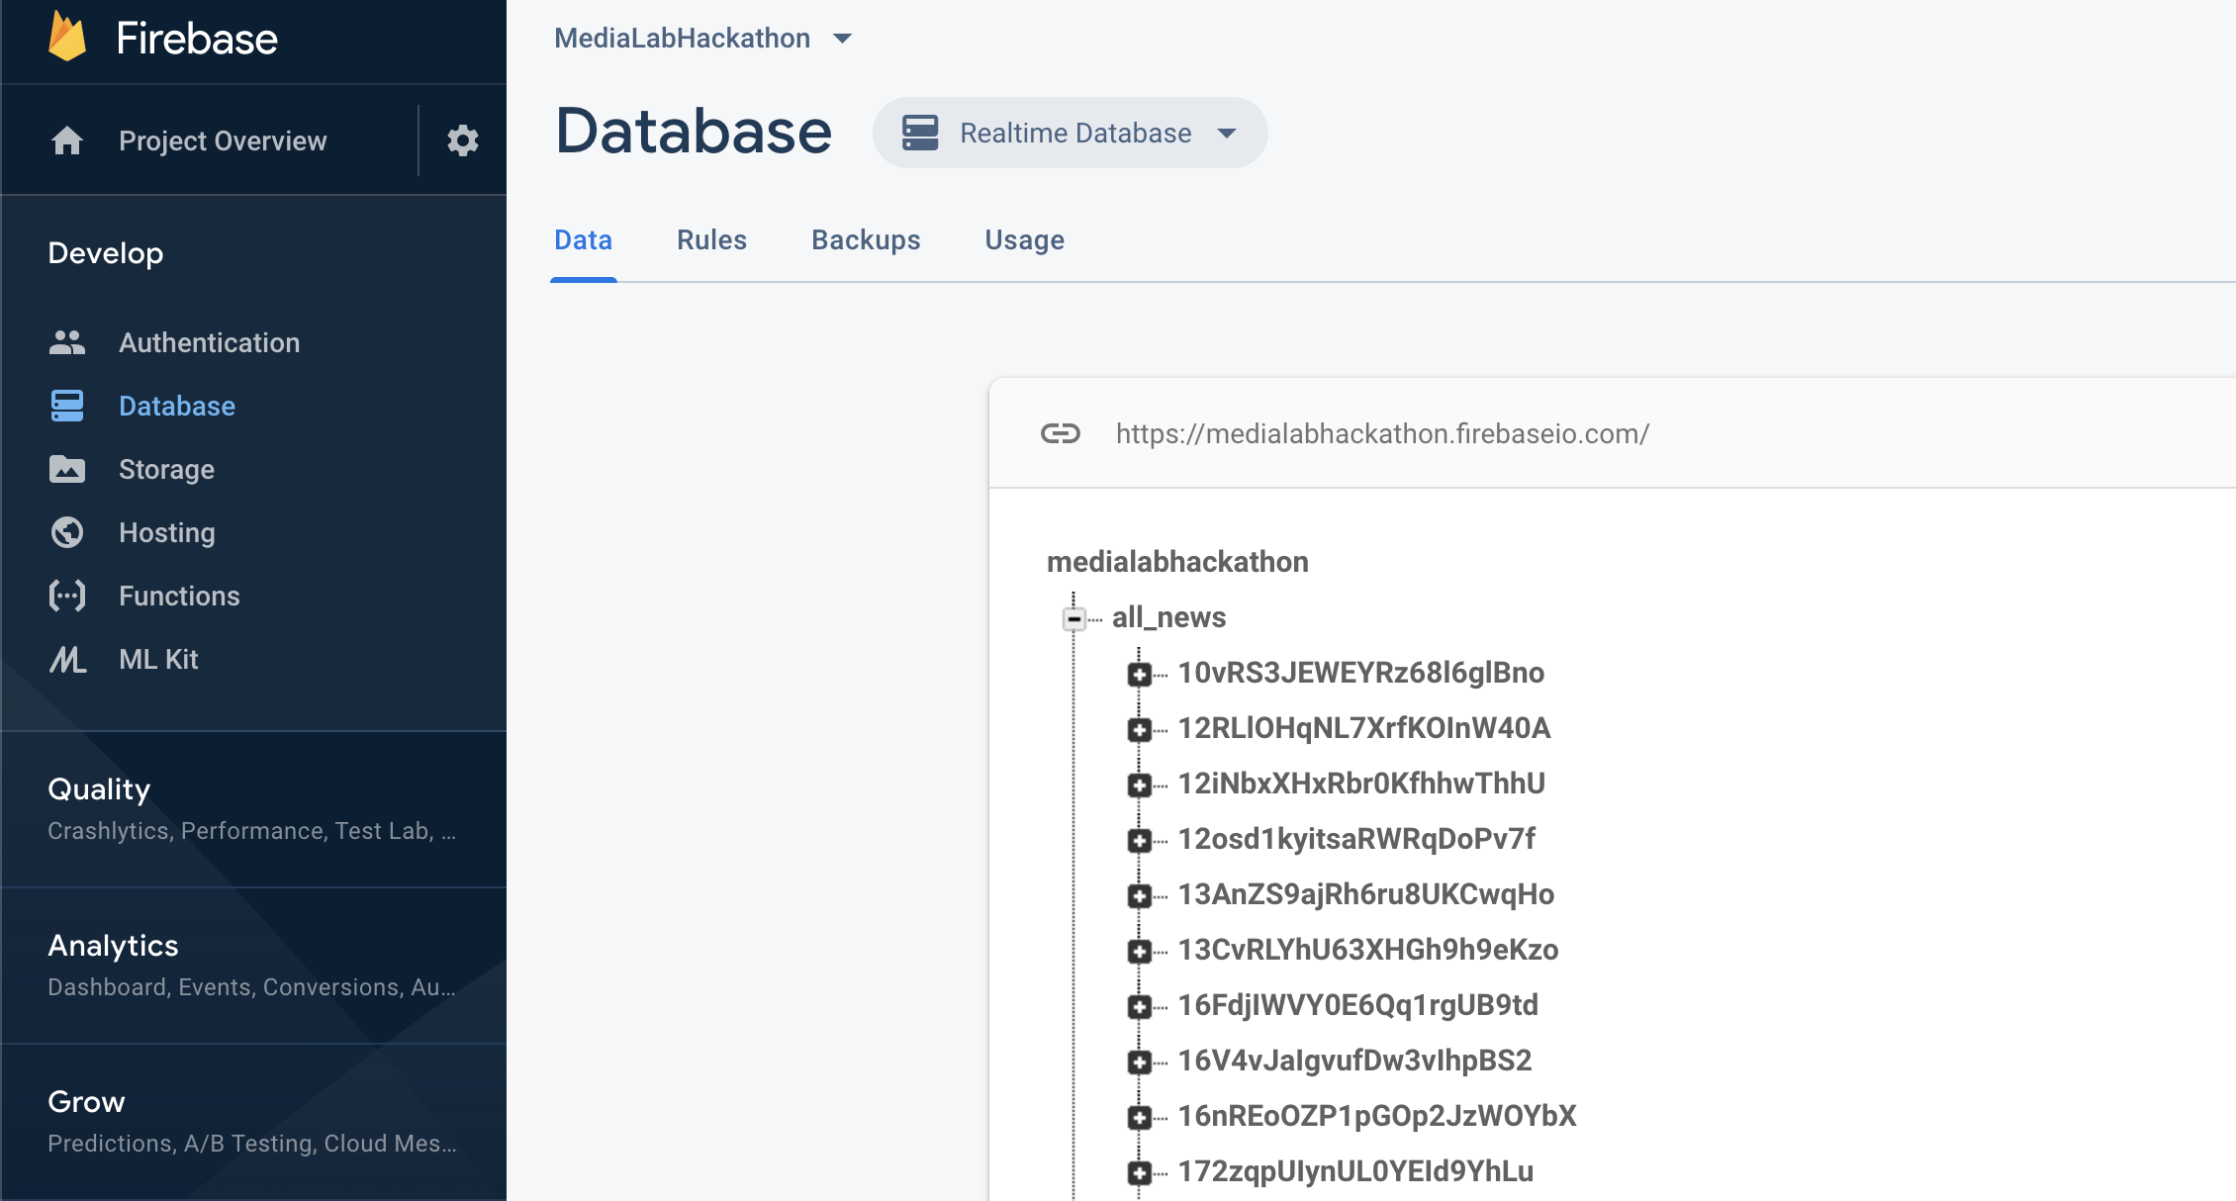Click the database URL link icon
This screenshot has height=1201, width=2236.
click(x=1060, y=433)
